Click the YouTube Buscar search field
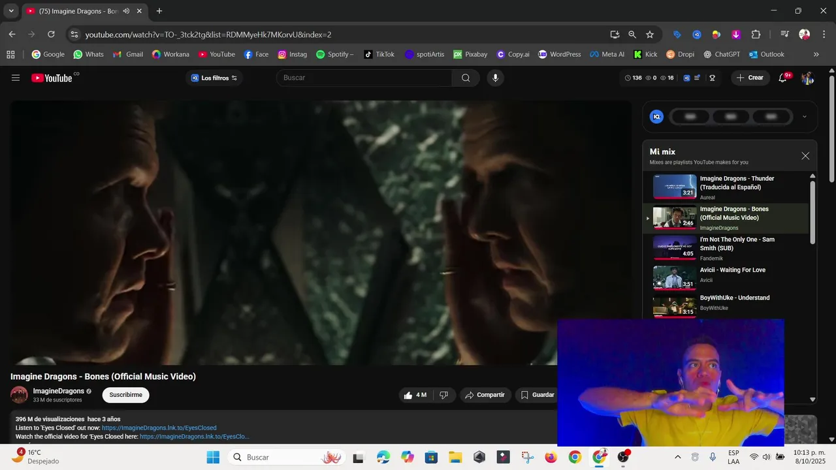The image size is (836, 470). coord(364,78)
